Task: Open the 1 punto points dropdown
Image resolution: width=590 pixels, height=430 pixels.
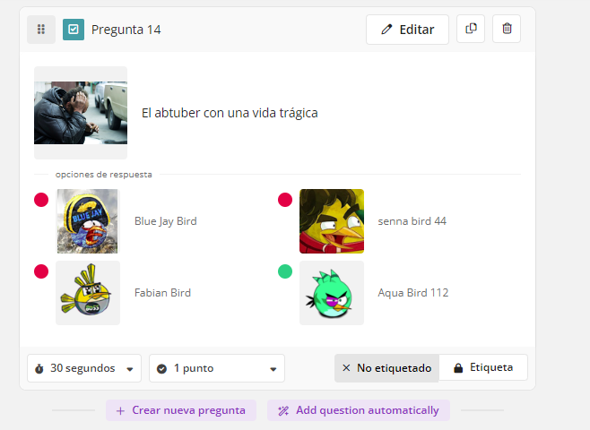Action: [x=217, y=368]
